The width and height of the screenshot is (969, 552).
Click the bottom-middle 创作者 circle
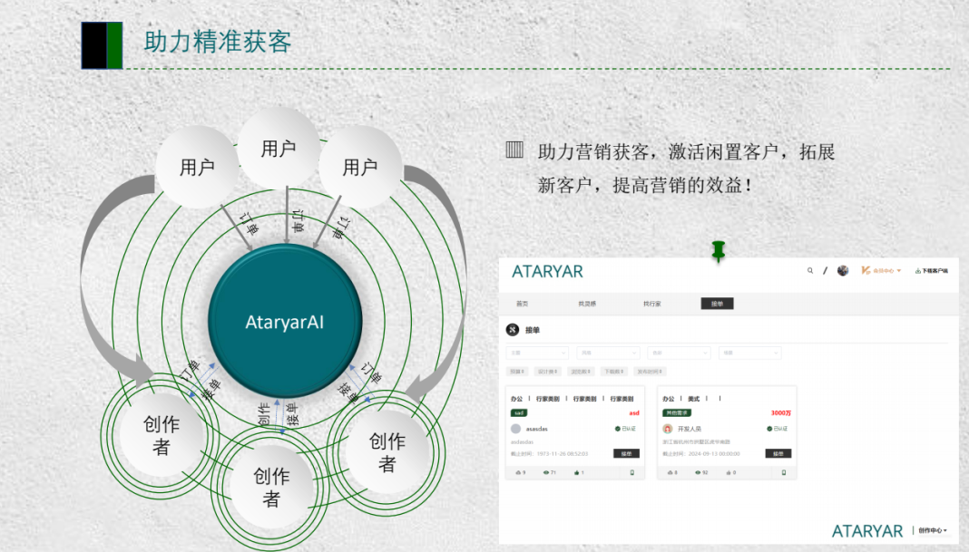[x=271, y=487]
